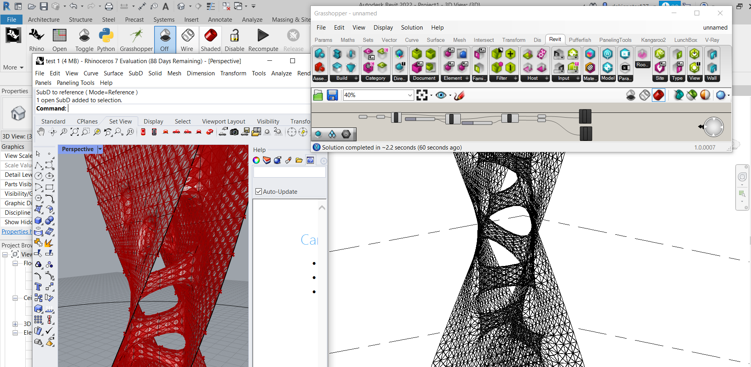The width and height of the screenshot is (751, 367).
Task: Toggle Grasshopper wireframe preview icon
Action: 645,95
